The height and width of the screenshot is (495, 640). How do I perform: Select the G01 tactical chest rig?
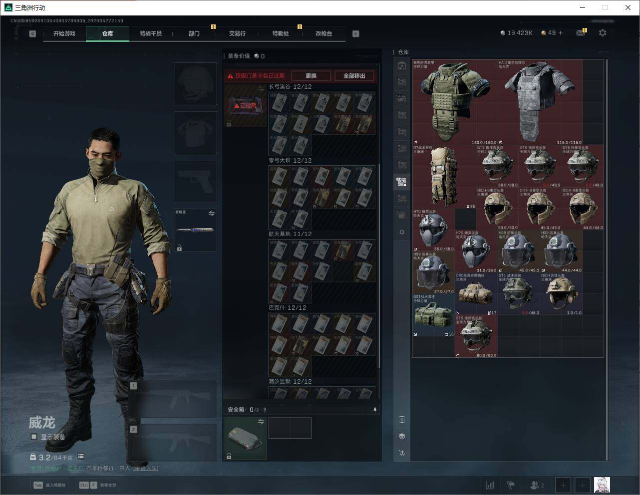433,315
